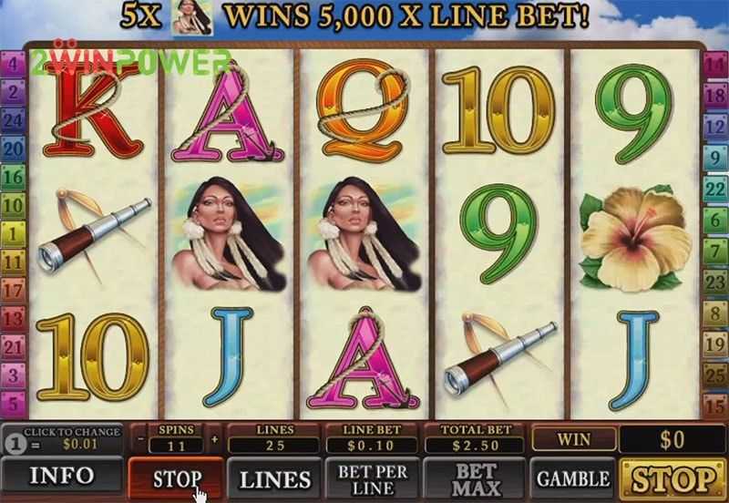The height and width of the screenshot is (503, 729).
Task: Click the orange Q symbol on reel three
Action: pos(363,109)
